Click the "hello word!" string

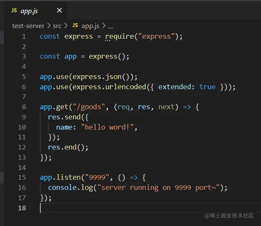(x=108, y=127)
